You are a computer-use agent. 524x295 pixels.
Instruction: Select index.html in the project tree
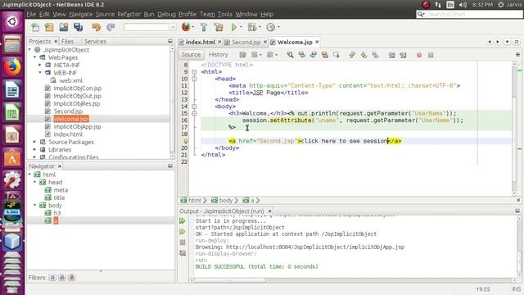[68, 134]
